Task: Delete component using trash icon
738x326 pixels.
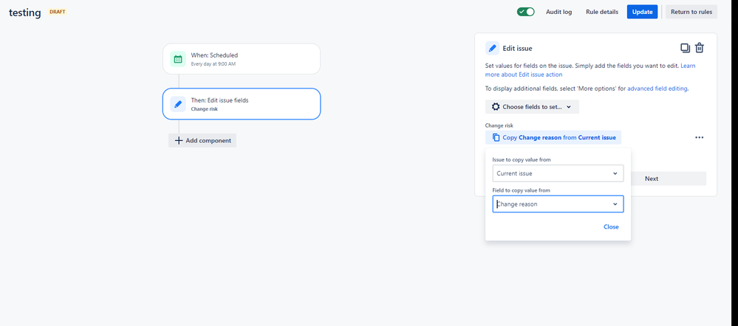Action: [700, 48]
